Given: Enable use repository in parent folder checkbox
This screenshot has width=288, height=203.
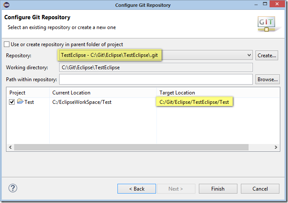Looking at the screenshot, I should (x=6, y=44).
